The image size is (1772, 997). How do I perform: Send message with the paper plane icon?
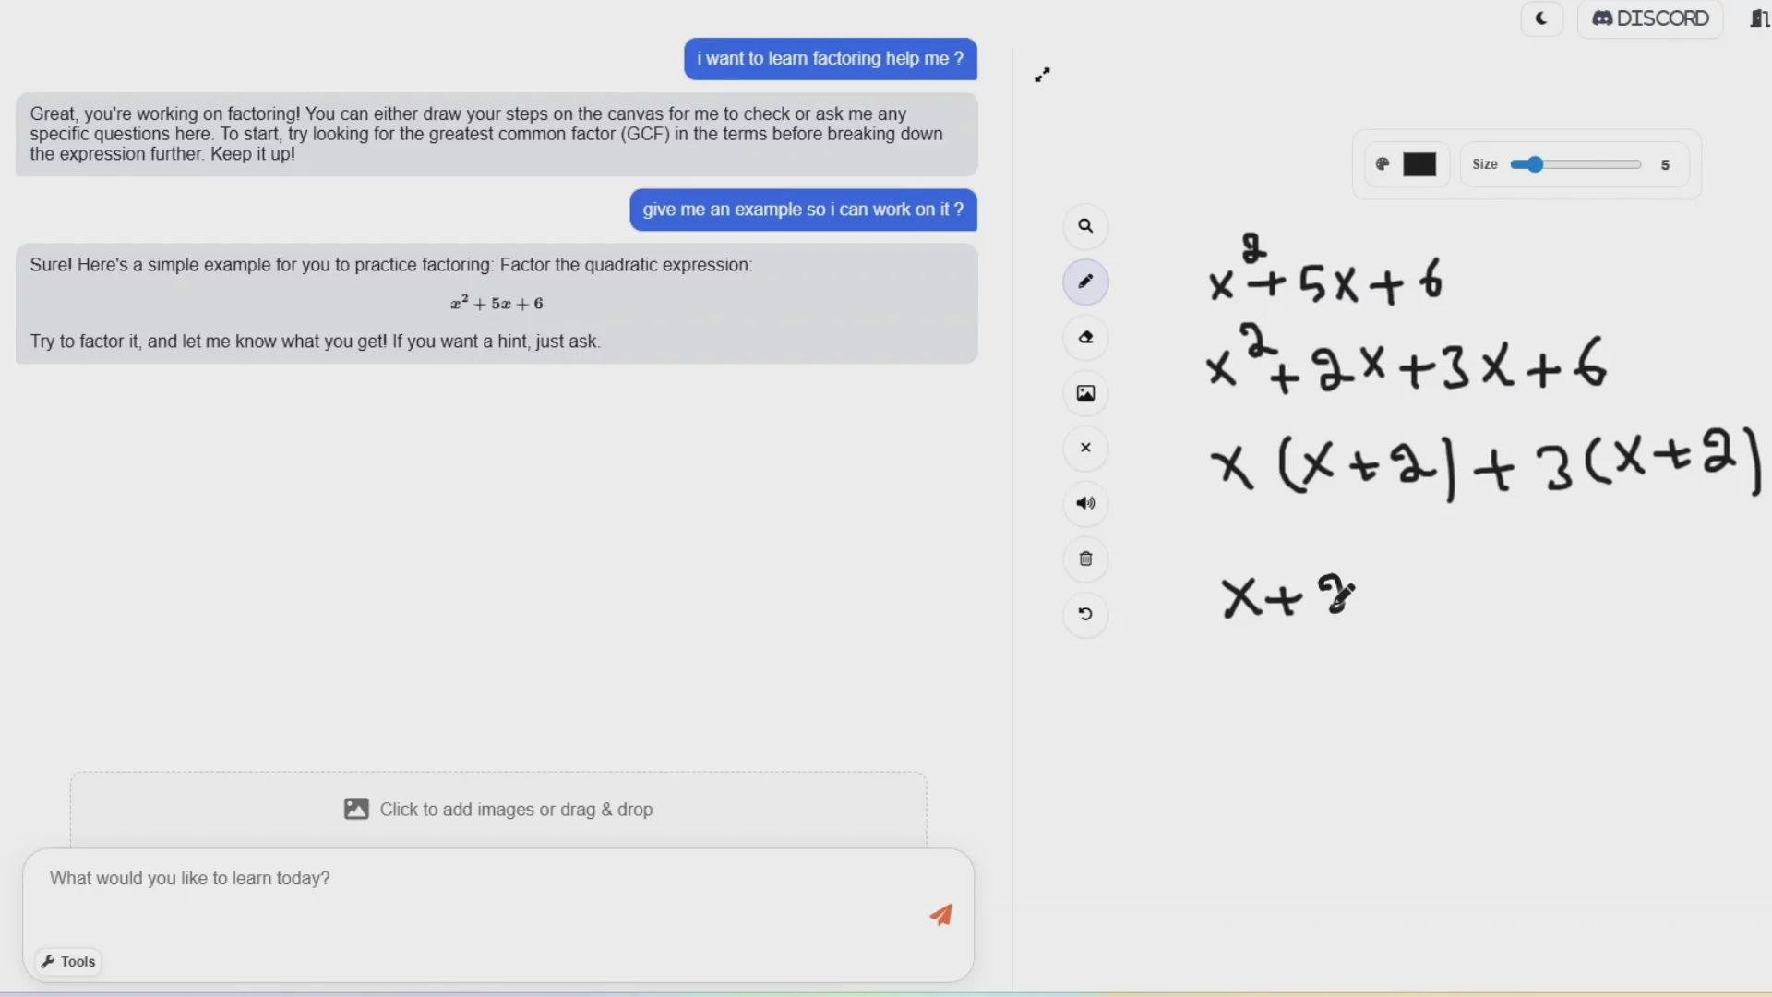(940, 915)
